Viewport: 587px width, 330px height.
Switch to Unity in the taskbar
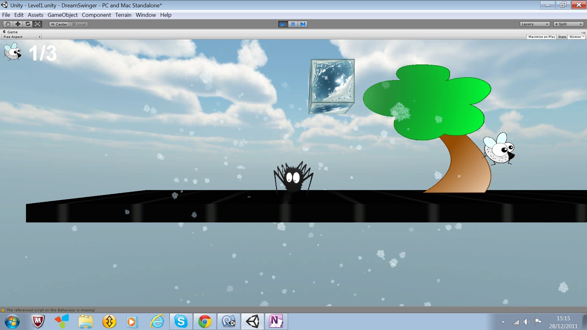(253, 321)
